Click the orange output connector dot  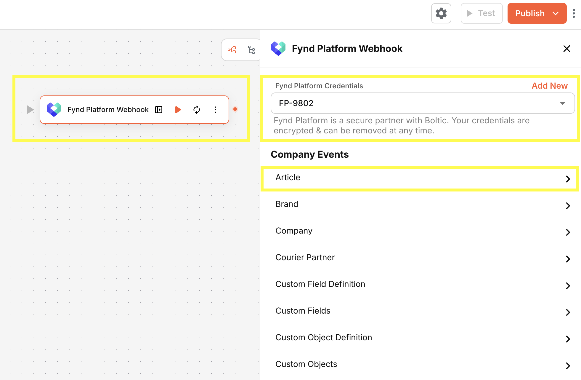coord(235,109)
